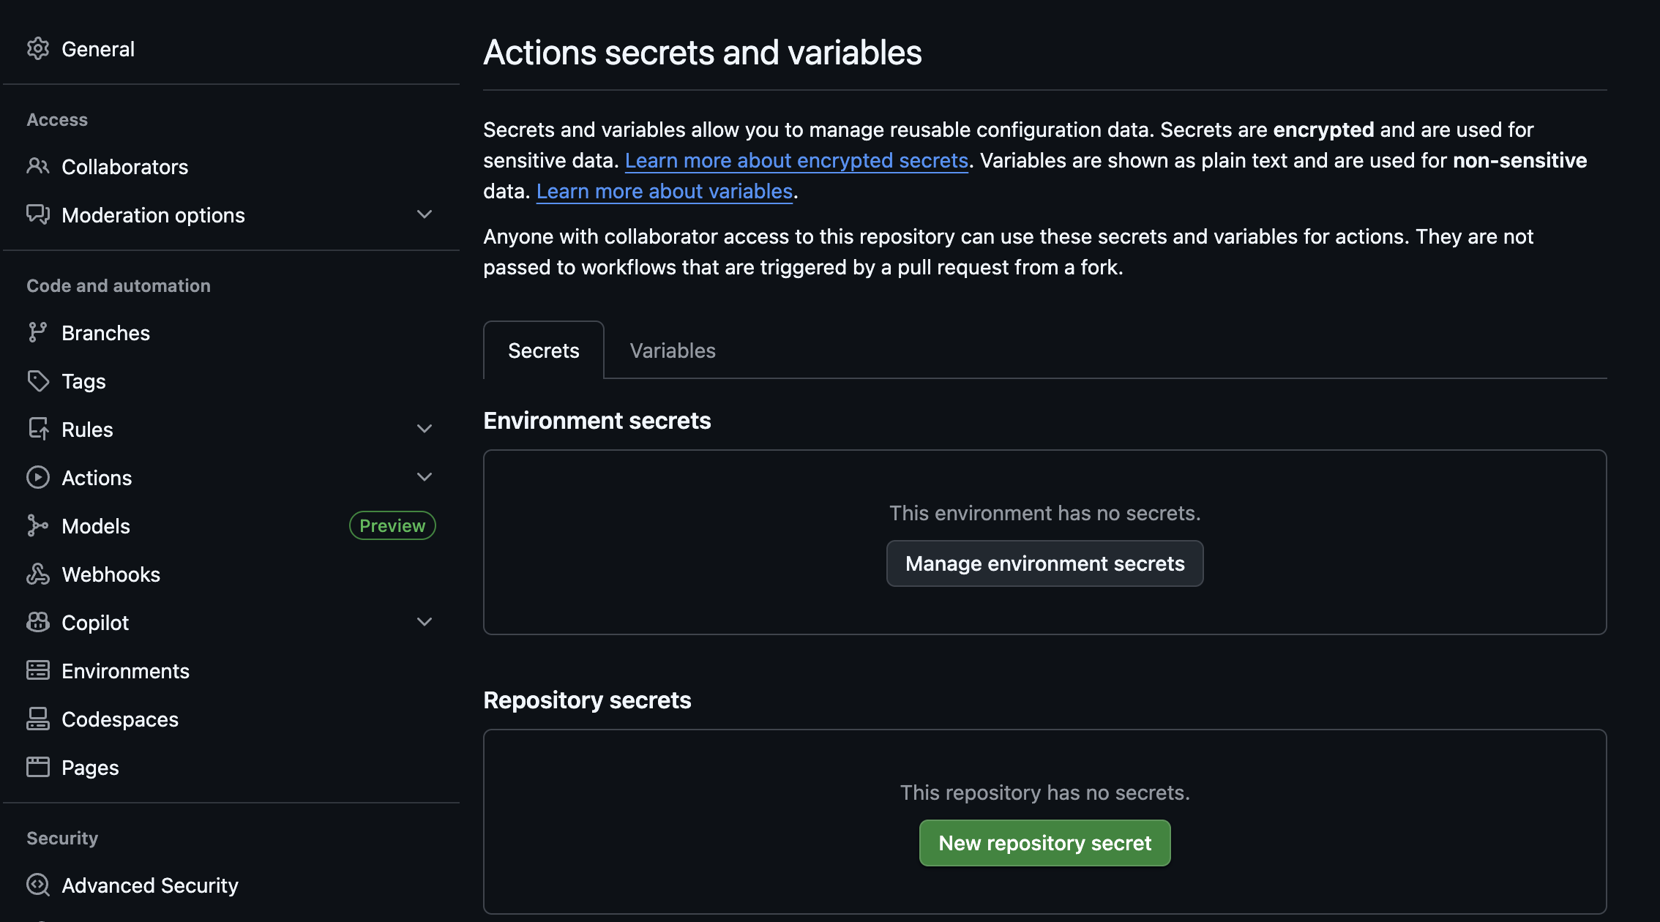Click New repository secret button
The image size is (1660, 922).
pyautogui.click(x=1044, y=843)
